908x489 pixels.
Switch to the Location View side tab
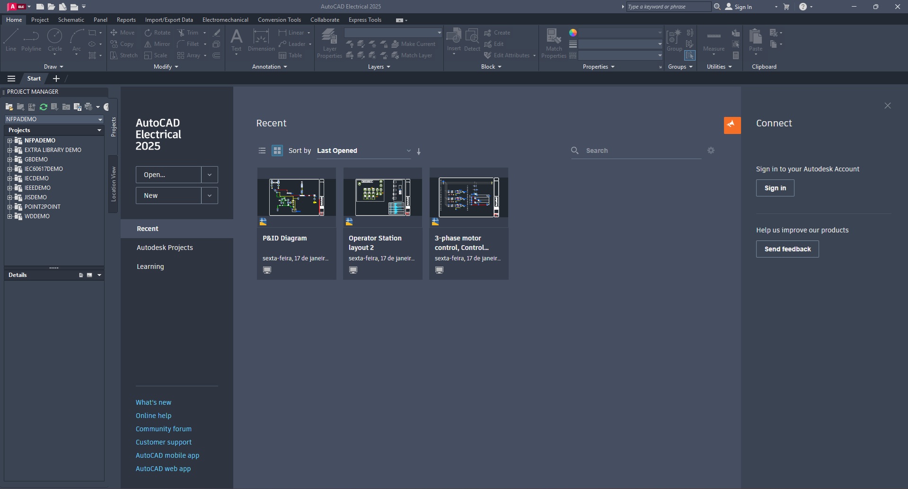[113, 184]
